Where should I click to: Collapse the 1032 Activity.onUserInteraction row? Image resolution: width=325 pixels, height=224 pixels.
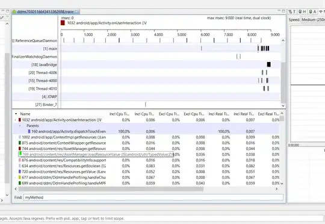coord(15,120)
